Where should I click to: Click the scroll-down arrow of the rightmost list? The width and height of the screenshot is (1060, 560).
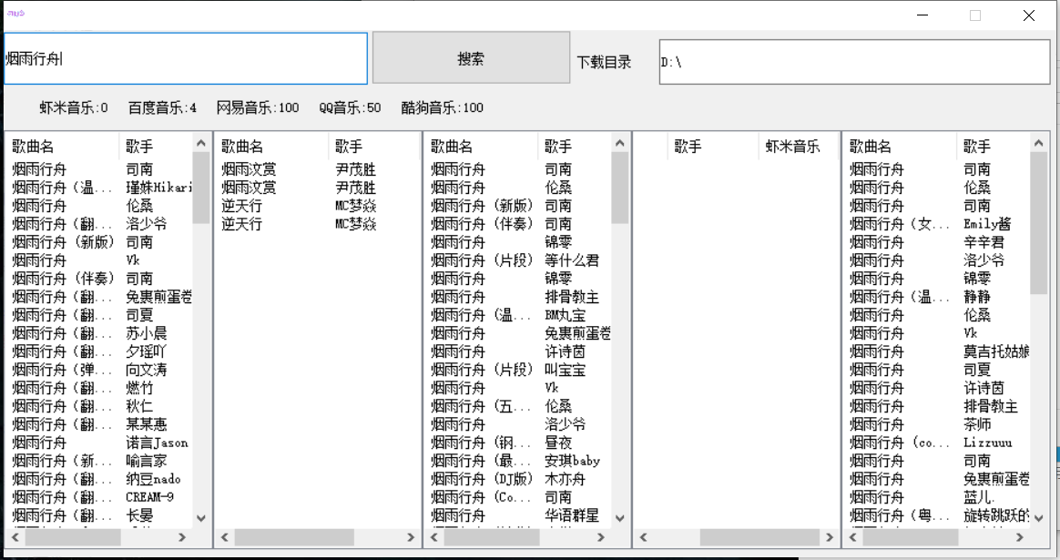pyautogui.click(x=1038, y=517)
